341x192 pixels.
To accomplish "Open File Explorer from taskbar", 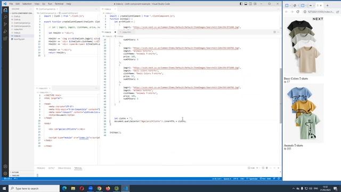I will tap(73, 188).
